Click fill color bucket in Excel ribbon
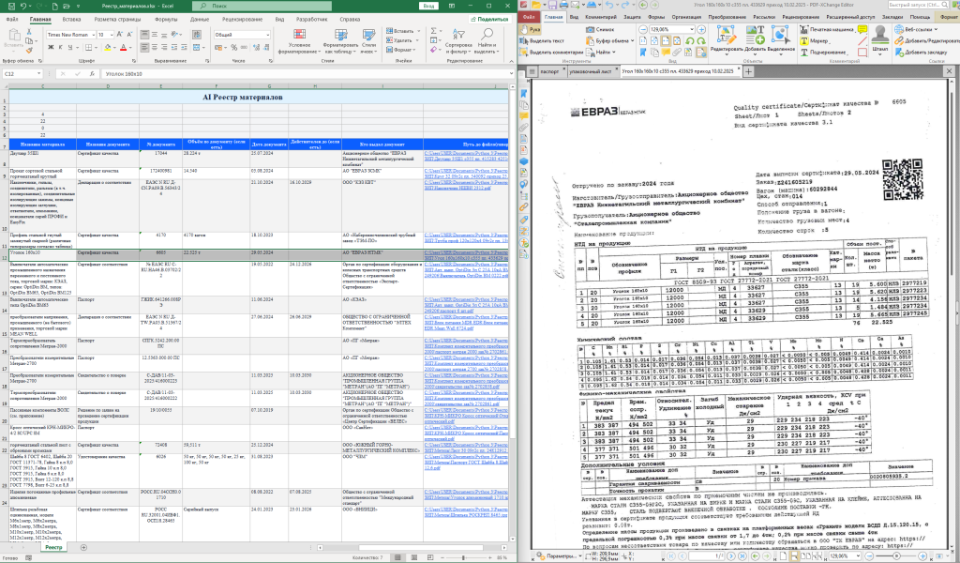This screenshot has width=960, height=563. pyautogui.click(x=108, y=47)
